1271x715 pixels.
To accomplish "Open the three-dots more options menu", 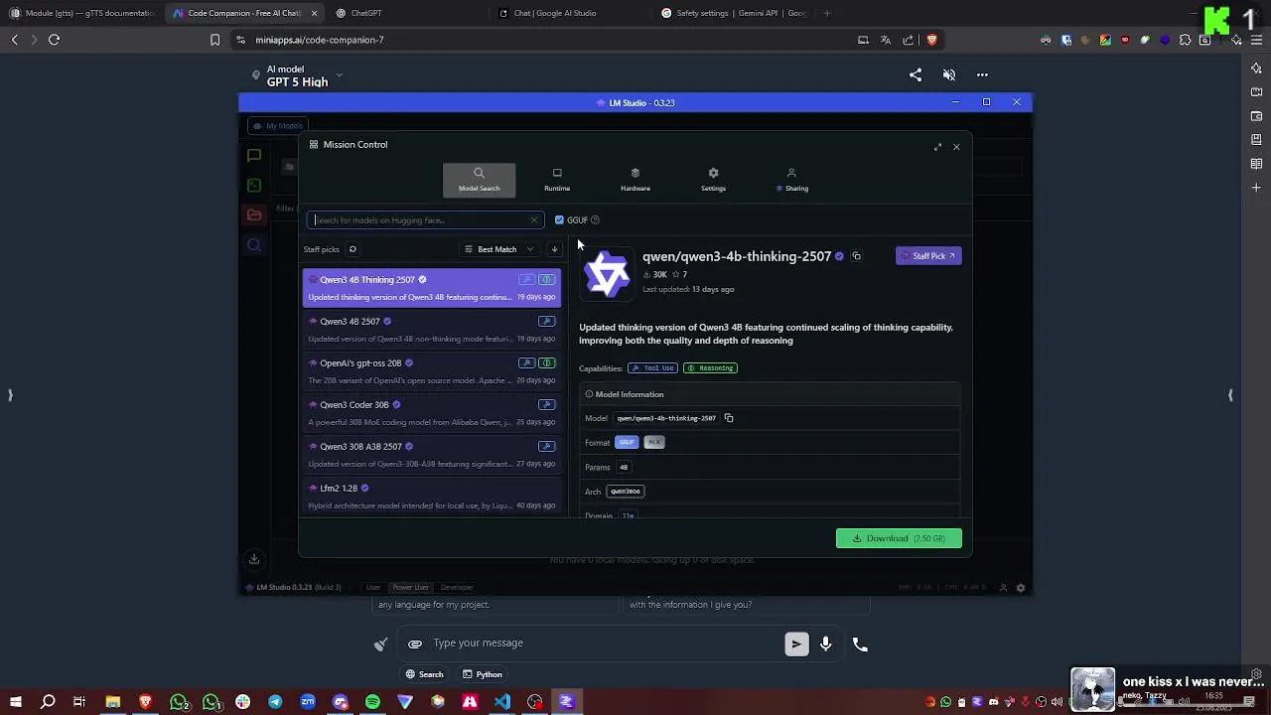I will click(x=982, y=74).
